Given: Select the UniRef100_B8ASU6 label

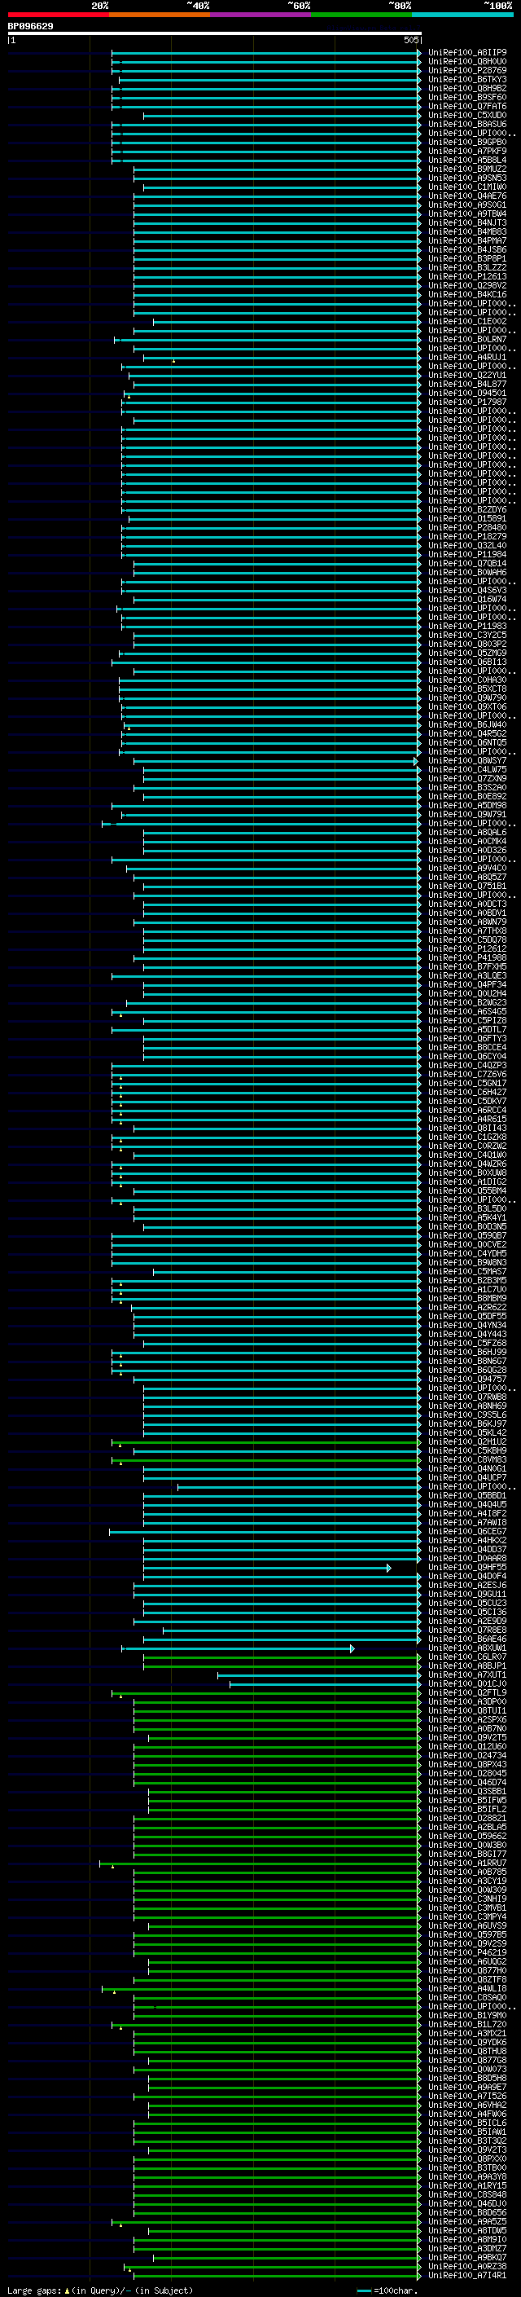Looking at the screenshot, I should click(467, 124).
